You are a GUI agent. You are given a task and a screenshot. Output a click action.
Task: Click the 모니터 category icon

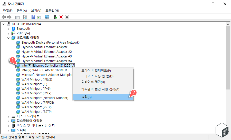tap(13, 130)
